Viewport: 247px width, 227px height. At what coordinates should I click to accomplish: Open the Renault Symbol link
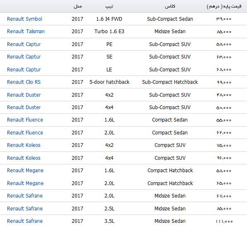tap(24, 19)
